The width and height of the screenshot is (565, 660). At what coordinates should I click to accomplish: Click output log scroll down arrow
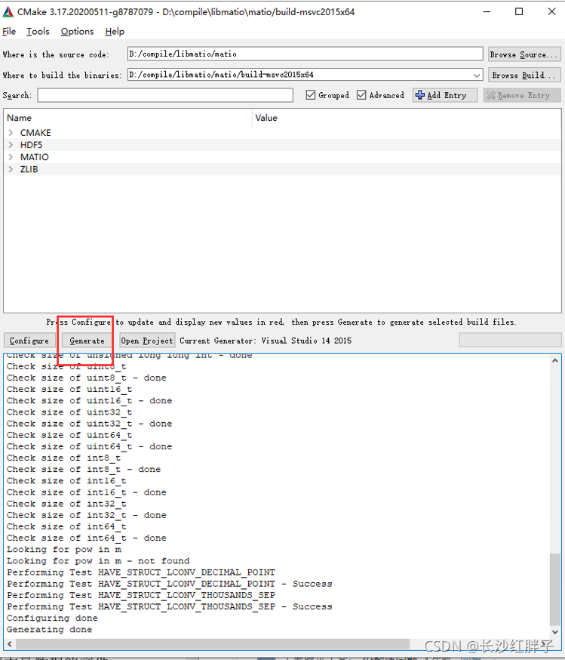[555, 632]
